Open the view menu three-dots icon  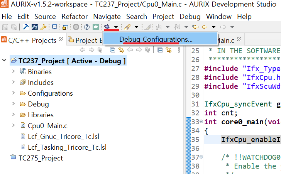pos(179,50)
